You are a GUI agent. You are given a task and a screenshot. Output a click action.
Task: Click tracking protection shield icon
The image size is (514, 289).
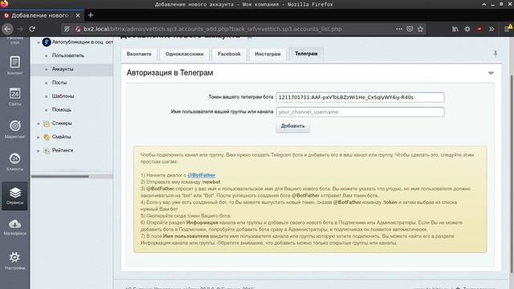coord(67,29)
